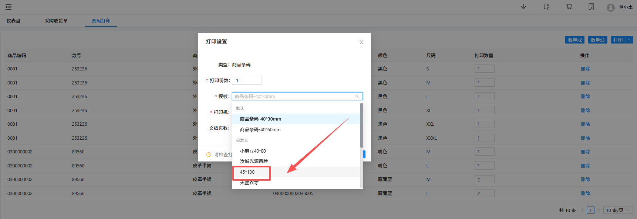Choose 商品条码-40*60mm from the template list
Screen dimensions: 637x219
[x=260, y=130]
